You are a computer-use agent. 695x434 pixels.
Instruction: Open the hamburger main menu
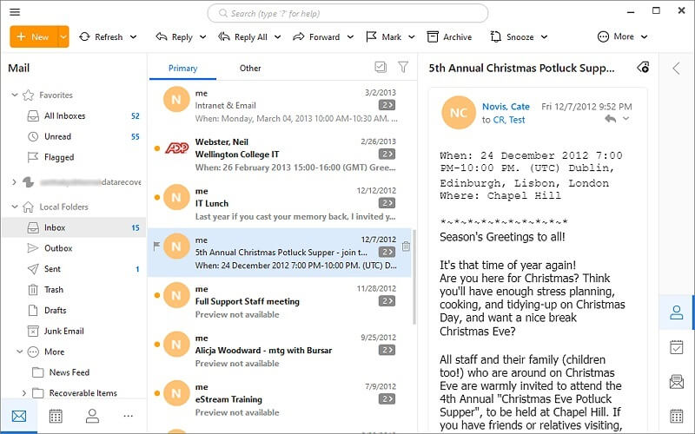click(15, 11)
